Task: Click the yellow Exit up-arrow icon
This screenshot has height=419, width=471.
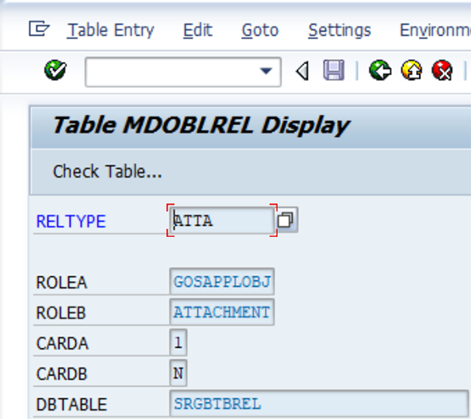Action: (411, 70)
